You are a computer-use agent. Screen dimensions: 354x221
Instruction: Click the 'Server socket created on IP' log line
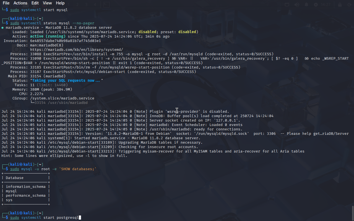tap(121, 120)
